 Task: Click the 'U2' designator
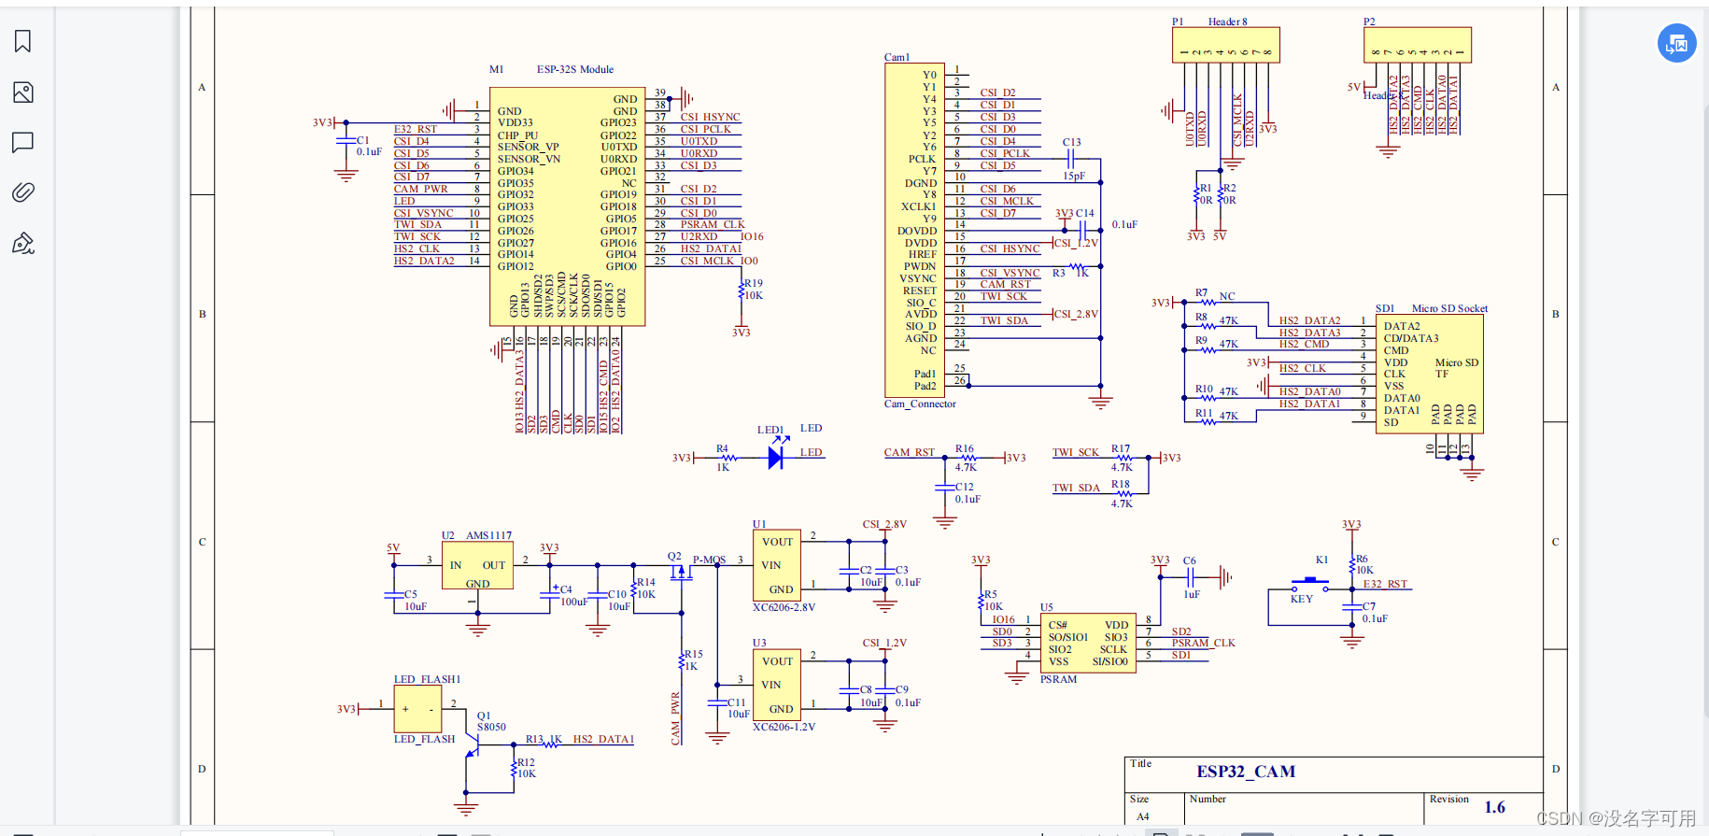(447, 535)
